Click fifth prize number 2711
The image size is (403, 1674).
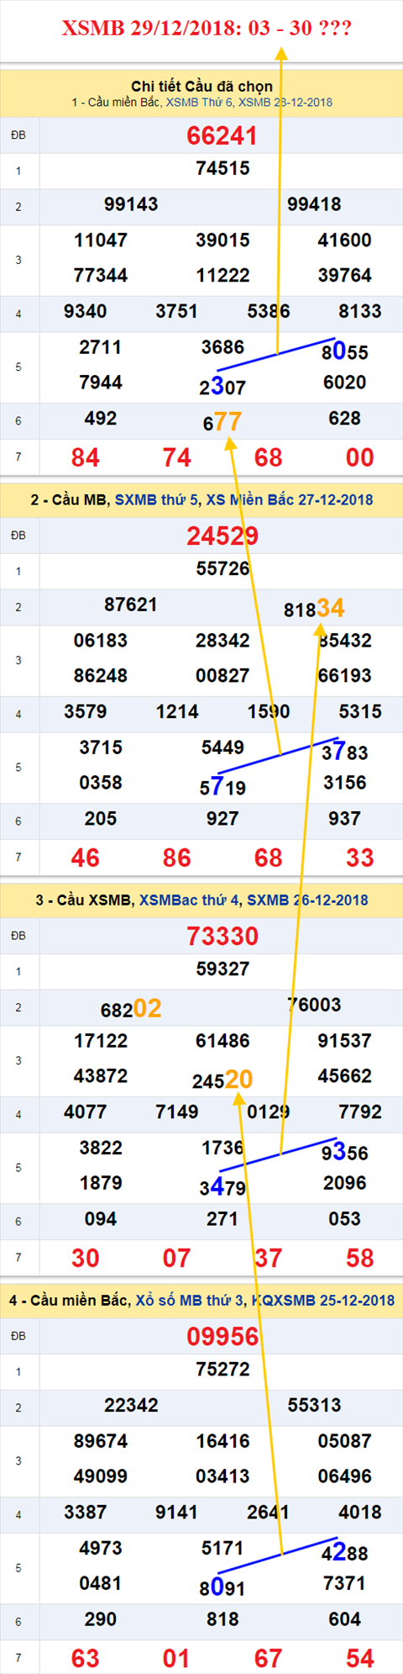point(101,347)
